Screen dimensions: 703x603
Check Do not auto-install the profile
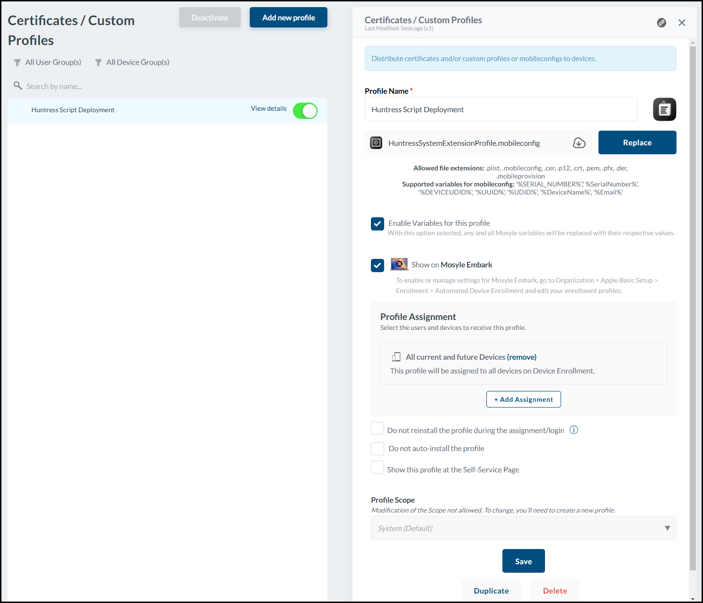click(378, 449)
